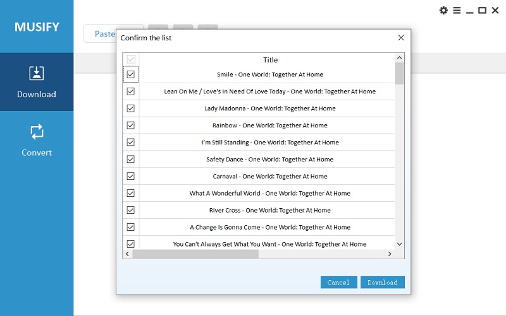Viewport: 506px width, 316px height.
Task: Select 'Lady Madonna - One World' row
Action: pos(270,108)
